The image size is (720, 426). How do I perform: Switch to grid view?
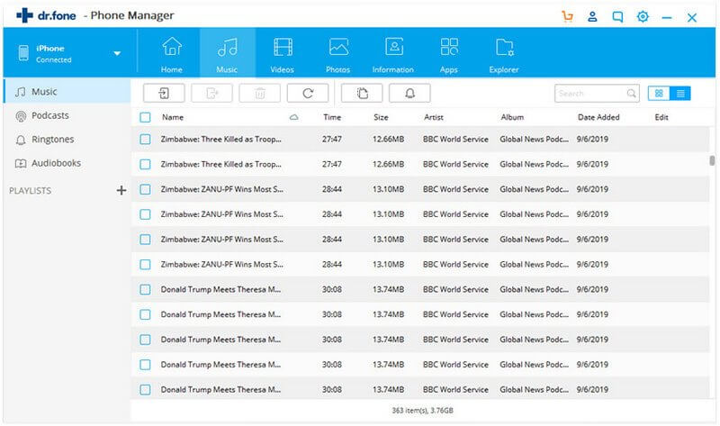[659, 94]
